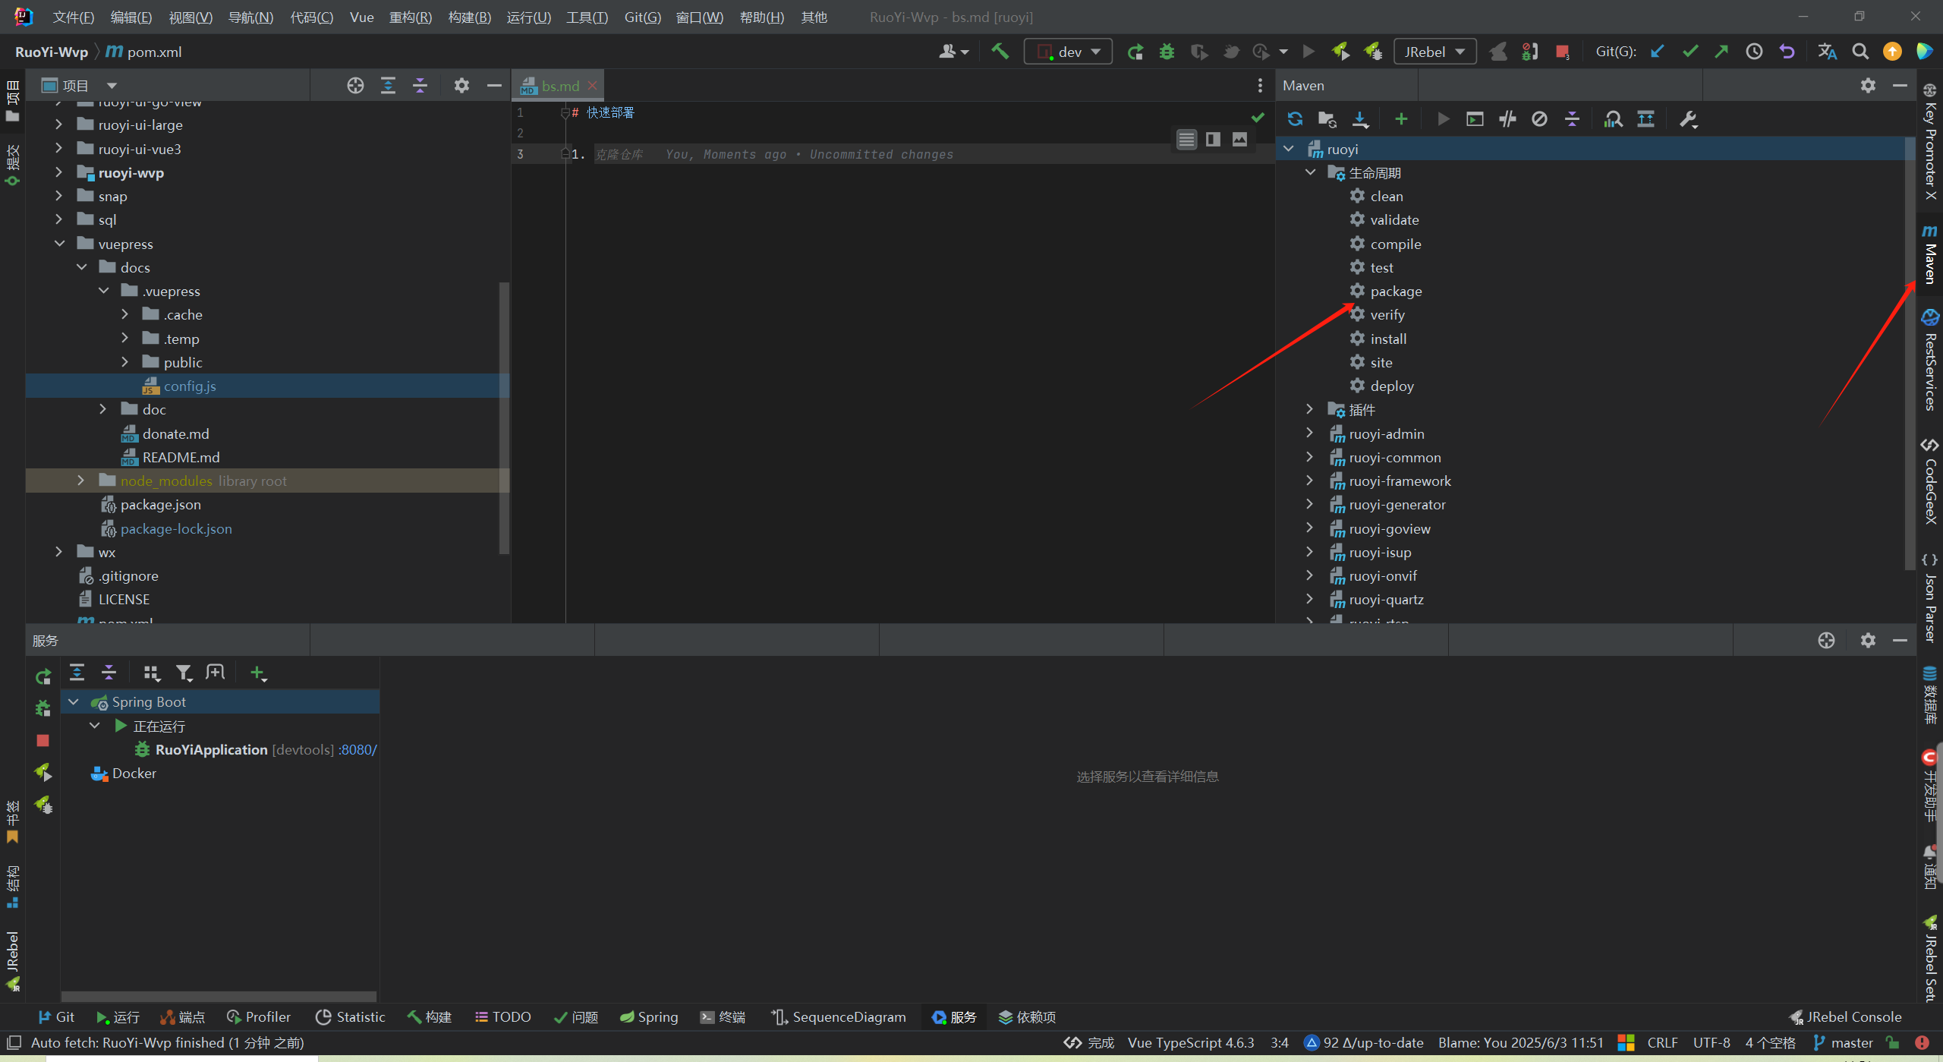This screenshot has height=1062, width=1943.
Task: Open the Profiler tool window tab
Action: (x=258, y=1016)
